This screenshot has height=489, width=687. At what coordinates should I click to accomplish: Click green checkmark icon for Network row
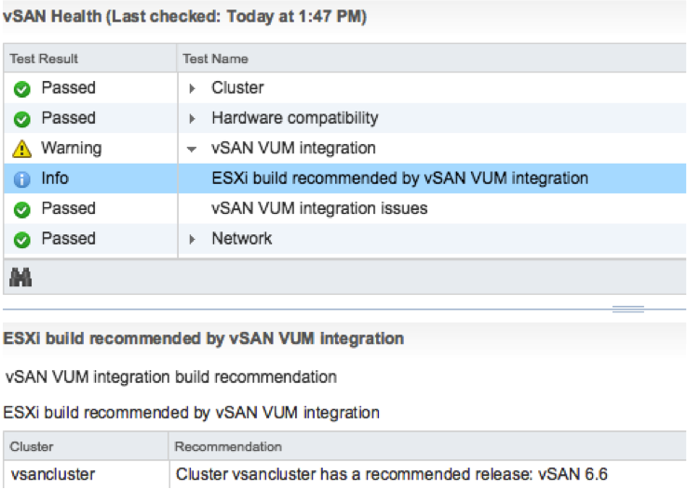pos(22,240)
